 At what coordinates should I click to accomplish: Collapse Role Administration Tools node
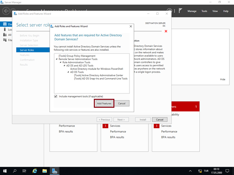[x=60, y=62]
